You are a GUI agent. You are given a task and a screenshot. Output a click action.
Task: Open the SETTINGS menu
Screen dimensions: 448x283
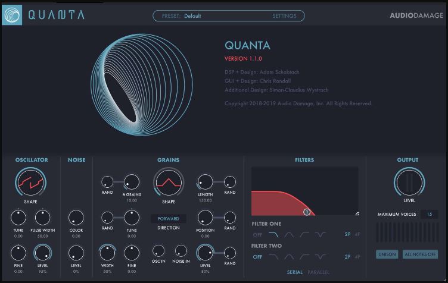pyautogui.click(x=284, y=16)
